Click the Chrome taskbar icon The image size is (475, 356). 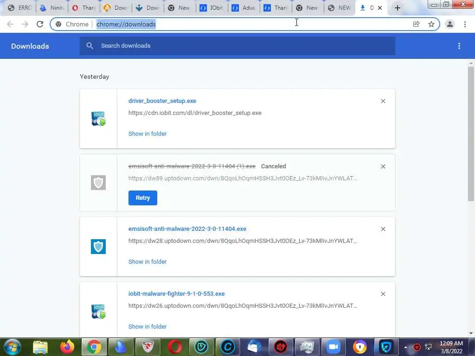[x=94, y=347]
